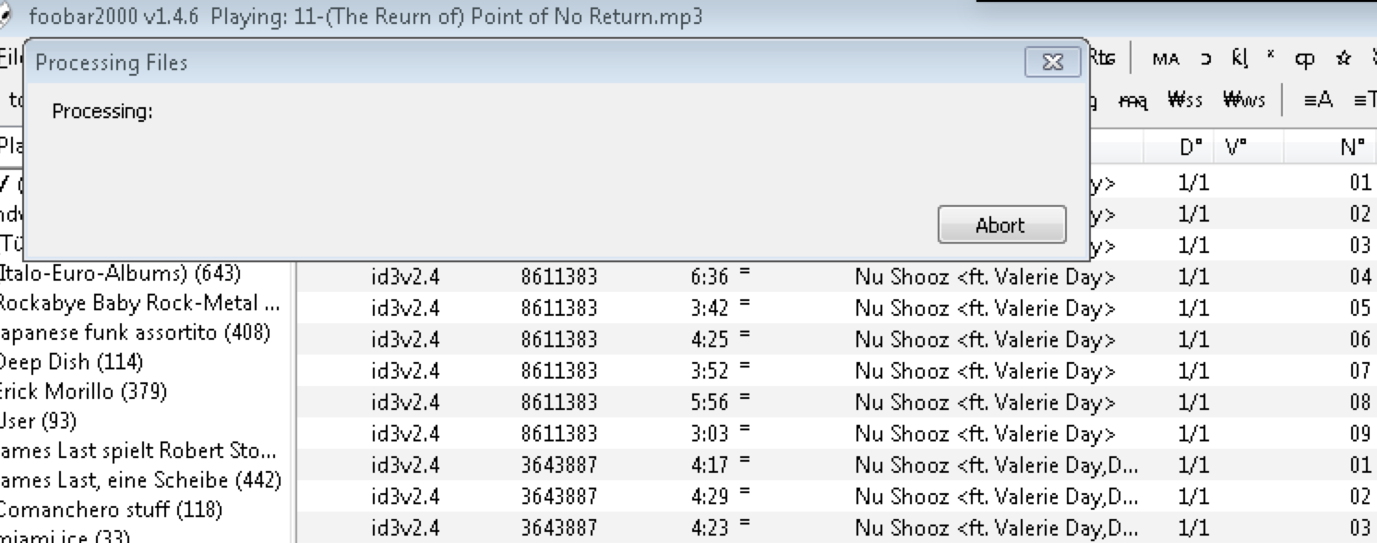Click the id3v2.4 cell in the 6:36 row
Screen dimensions: 1377x543
click(x=405, y=277)
